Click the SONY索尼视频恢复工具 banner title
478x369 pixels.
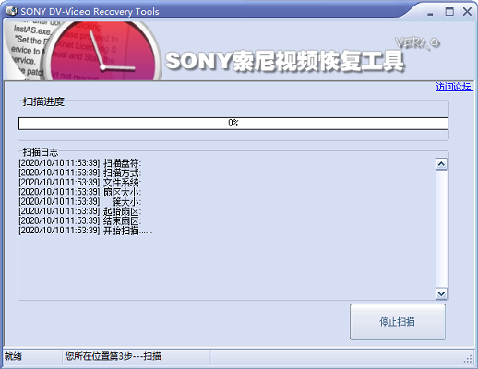(284, 61)
